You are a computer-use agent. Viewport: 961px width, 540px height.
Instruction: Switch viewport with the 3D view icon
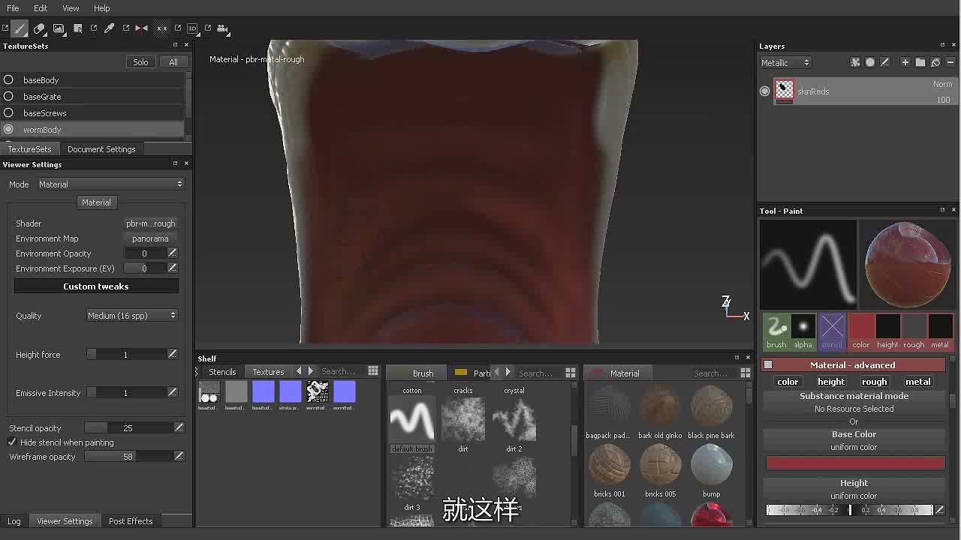tap(192, 28)
